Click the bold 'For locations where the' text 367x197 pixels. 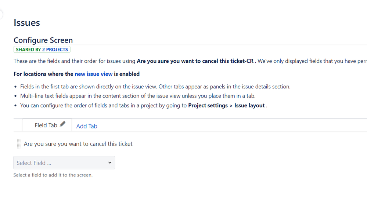(43, 74)
